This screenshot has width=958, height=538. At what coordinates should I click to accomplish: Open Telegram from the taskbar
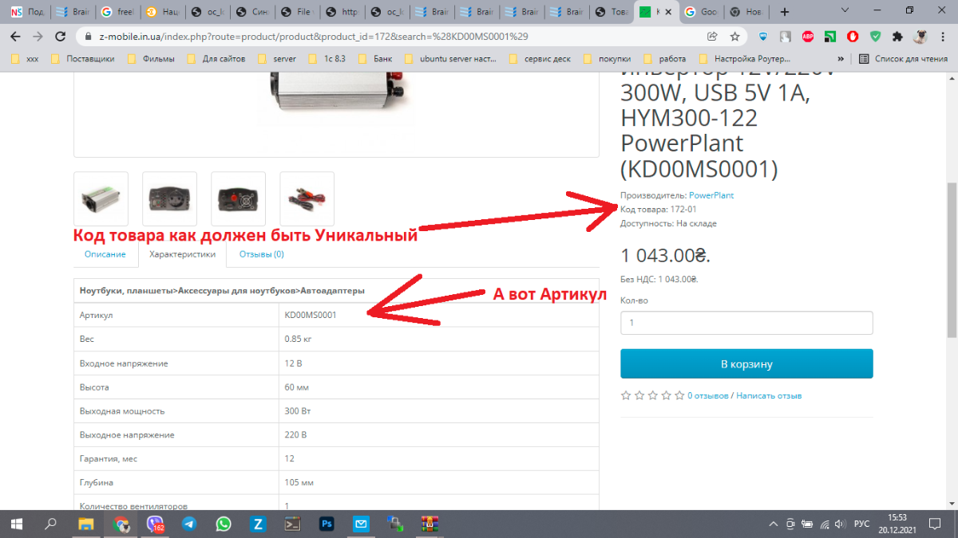pos(189,524)
